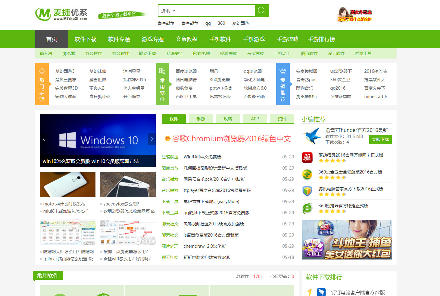The height and width of the screenshot is (296, 440).
Task: Click the 美女斗地主 header ad
Action: [x=354, y=15]
